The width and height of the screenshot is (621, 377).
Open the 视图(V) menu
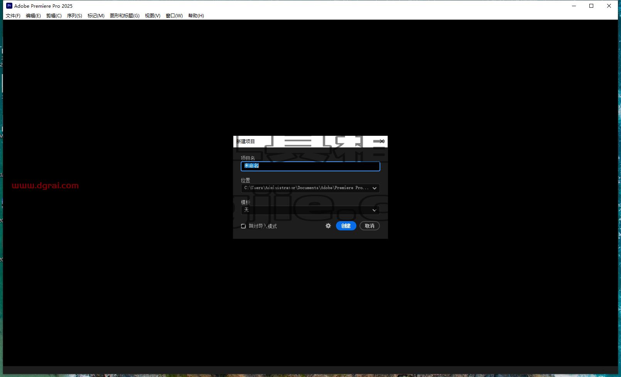click(x=152, y=16)
